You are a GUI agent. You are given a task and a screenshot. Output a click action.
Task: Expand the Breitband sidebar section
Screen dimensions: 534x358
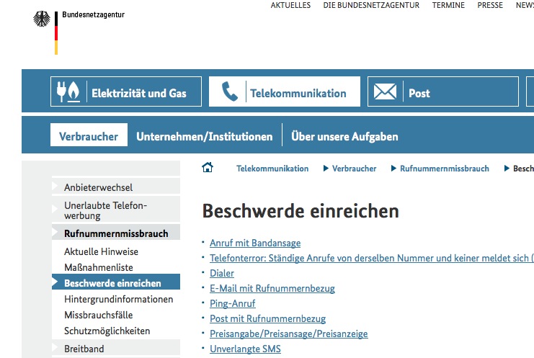coord(55,349)
